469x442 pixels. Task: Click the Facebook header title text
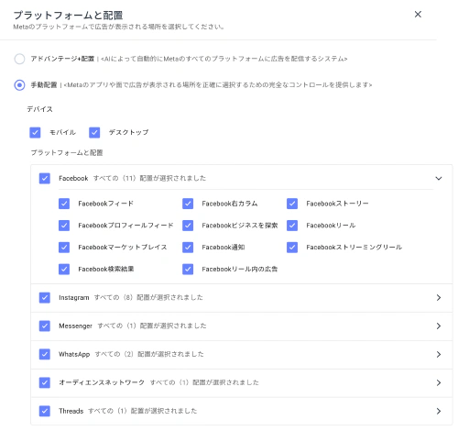[73, 179]
